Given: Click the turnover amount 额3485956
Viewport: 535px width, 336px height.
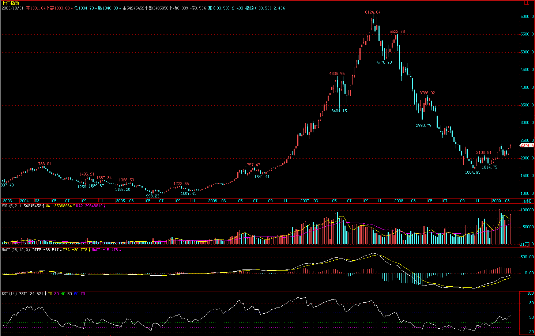Looking at the screenshot, I should (x=158, y=8).
